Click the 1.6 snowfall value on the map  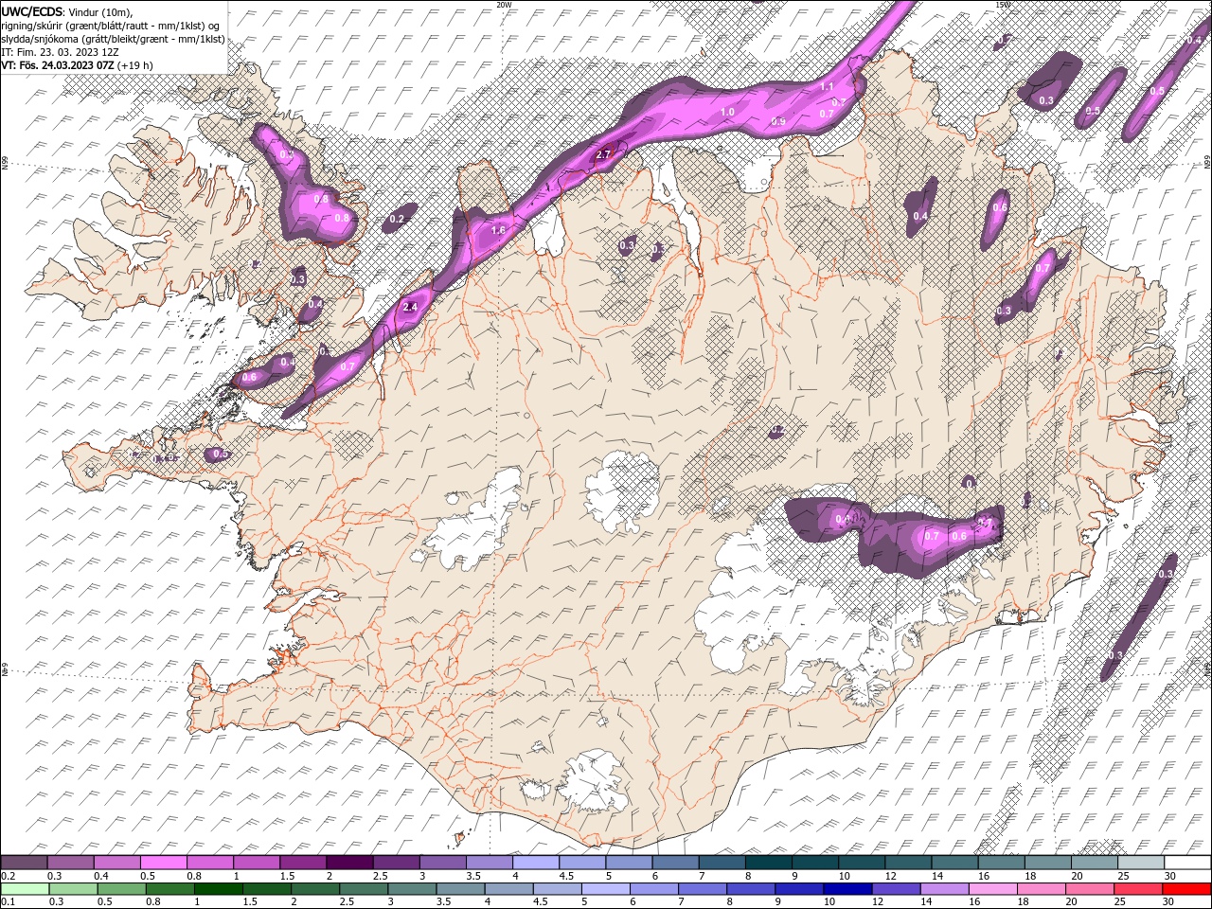pos(498,230)
